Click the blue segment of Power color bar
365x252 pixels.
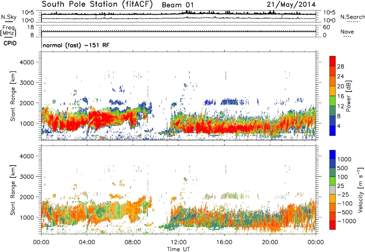pos(333,131)
